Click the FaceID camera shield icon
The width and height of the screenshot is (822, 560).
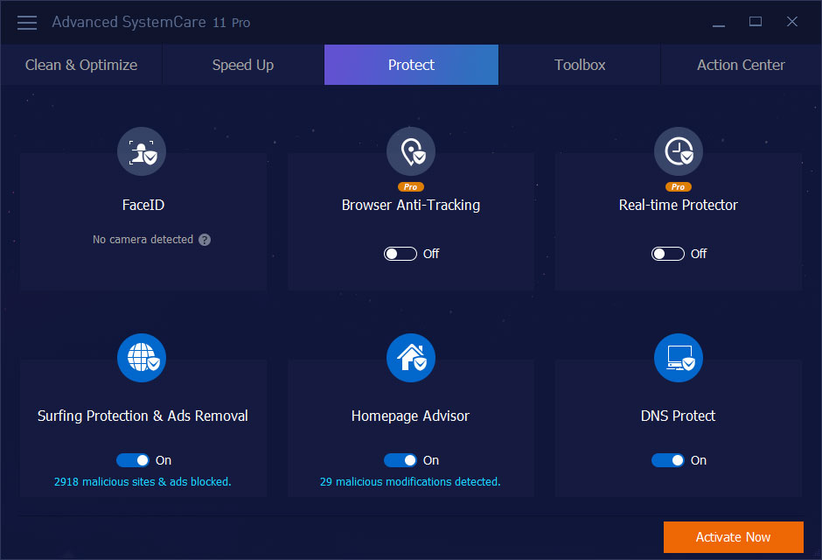click(x=142, y=151)
